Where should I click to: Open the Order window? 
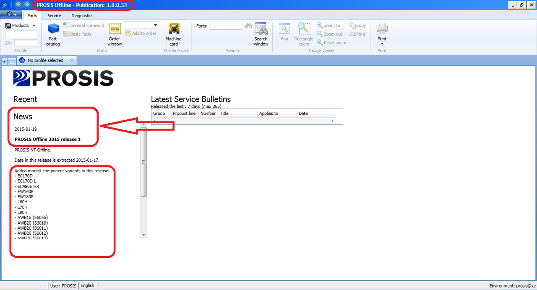pos(115,34)
